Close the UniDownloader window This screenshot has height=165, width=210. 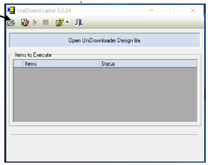(193, 10)
